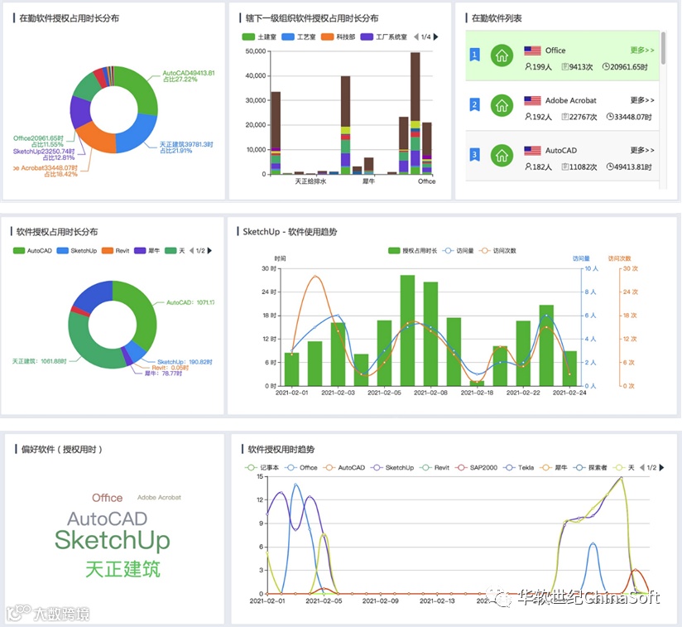The width and height of the screenshot is (682, 627).
Task: Click the blue rank 2 bookmark badge
Action: click(474, 105)
